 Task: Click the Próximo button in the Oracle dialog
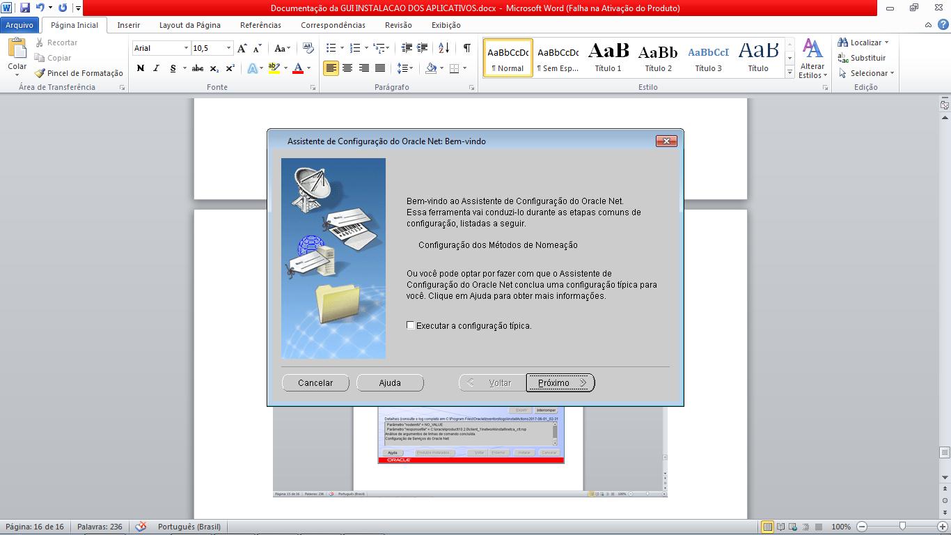click(x=560, y=382)
